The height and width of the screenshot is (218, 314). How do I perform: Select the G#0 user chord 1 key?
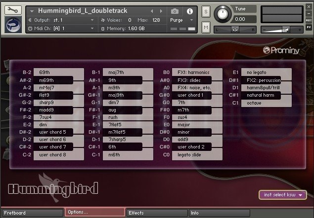[x=192, y=95]
